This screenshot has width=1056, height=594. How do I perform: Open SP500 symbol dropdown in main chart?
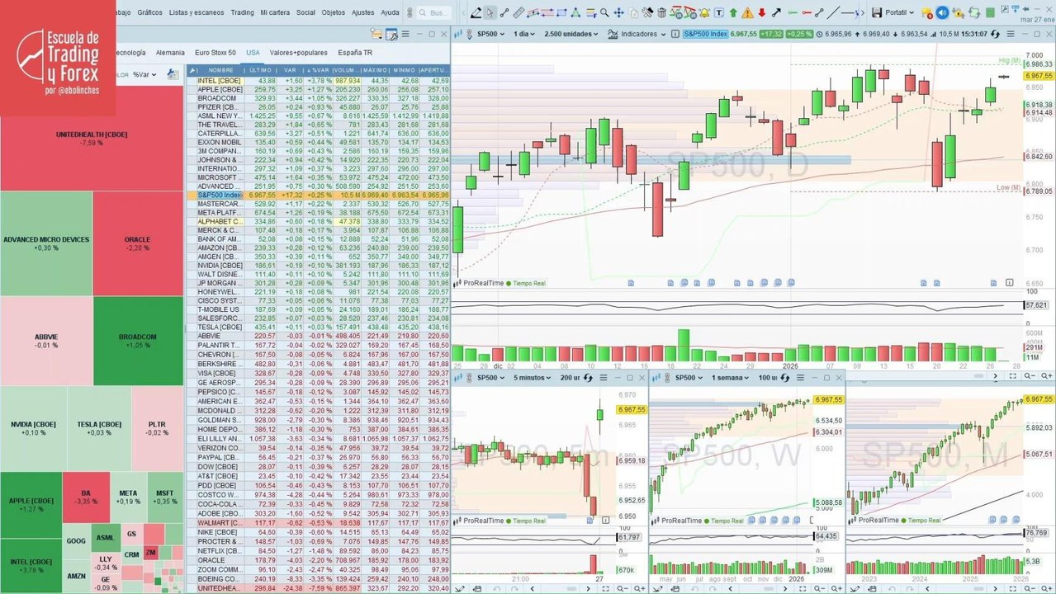[x=490, y=34]
